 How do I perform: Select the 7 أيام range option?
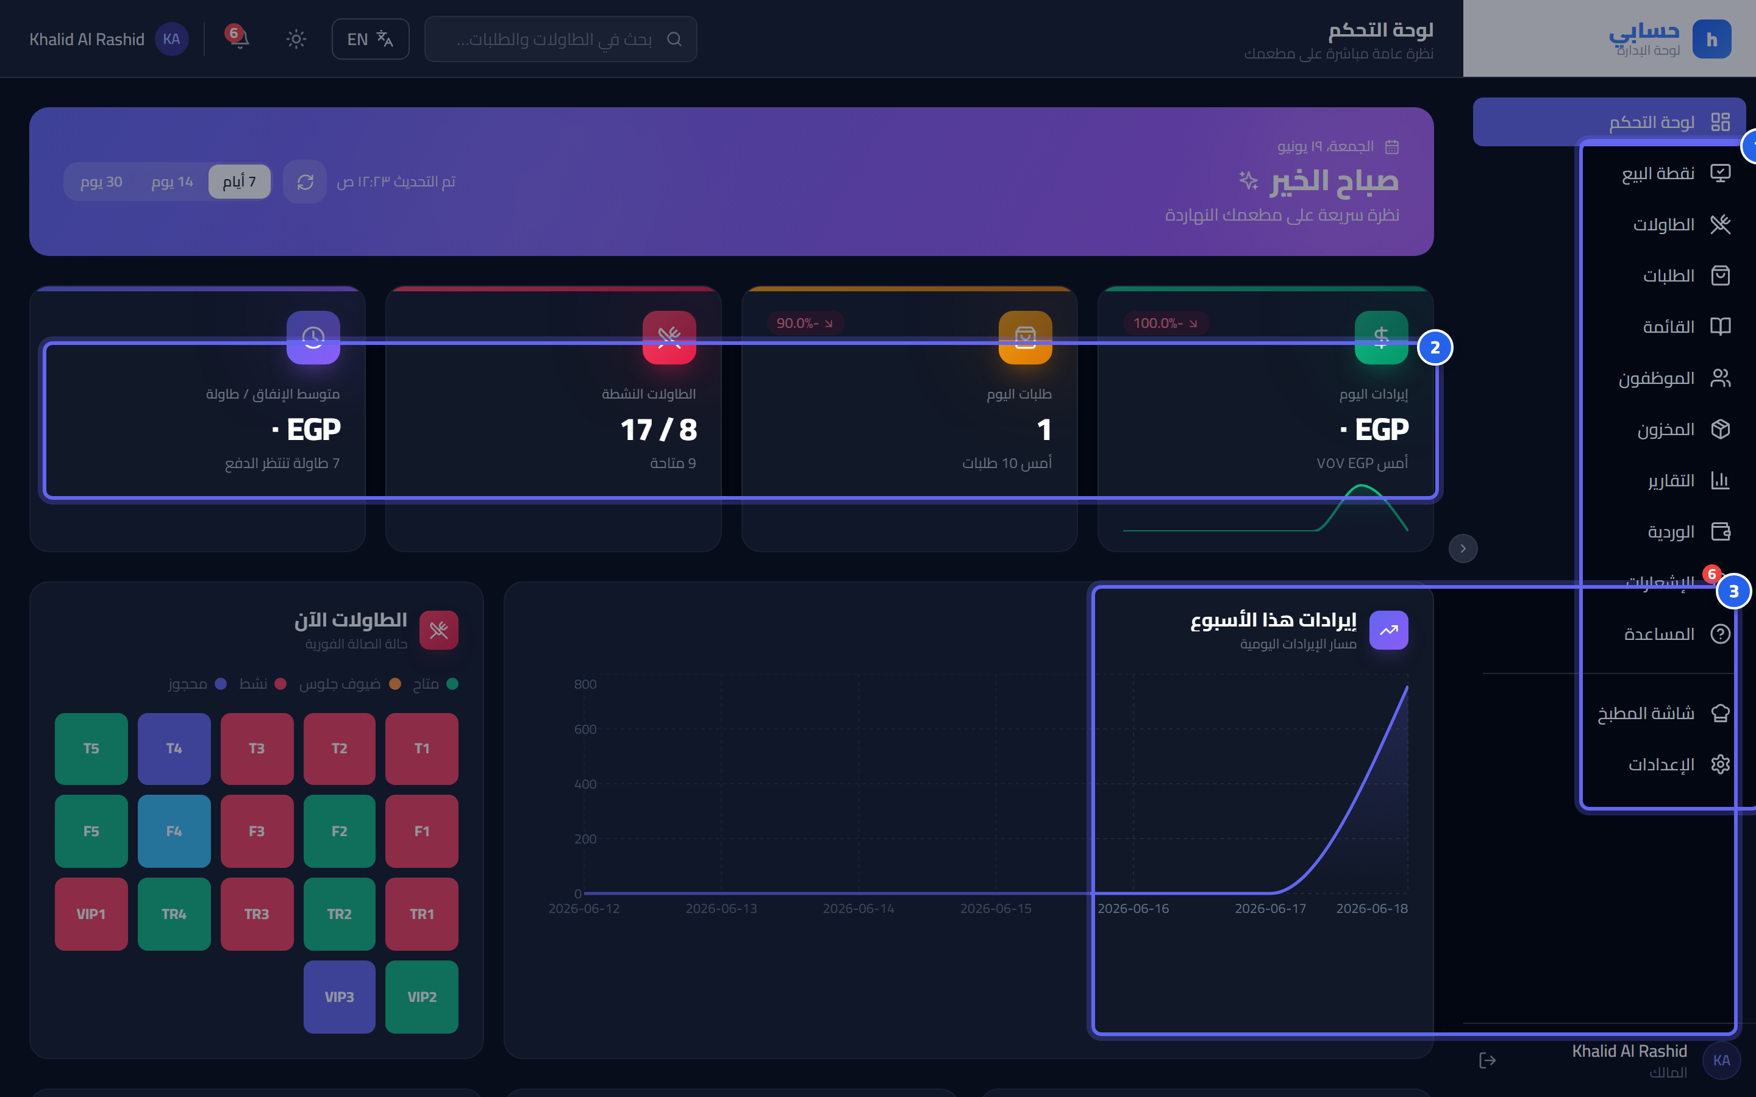point(240,182)
